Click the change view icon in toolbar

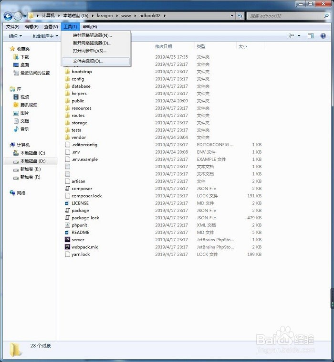292,36
